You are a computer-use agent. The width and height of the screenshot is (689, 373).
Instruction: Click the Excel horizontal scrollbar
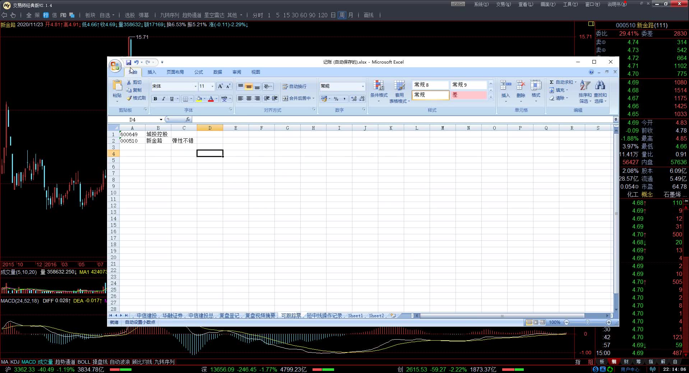pos(502,316)
